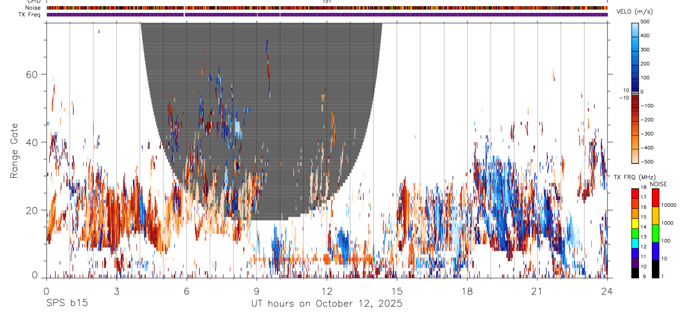
Task: Click the '-100' velocity scale value
Action: (646, 106)
